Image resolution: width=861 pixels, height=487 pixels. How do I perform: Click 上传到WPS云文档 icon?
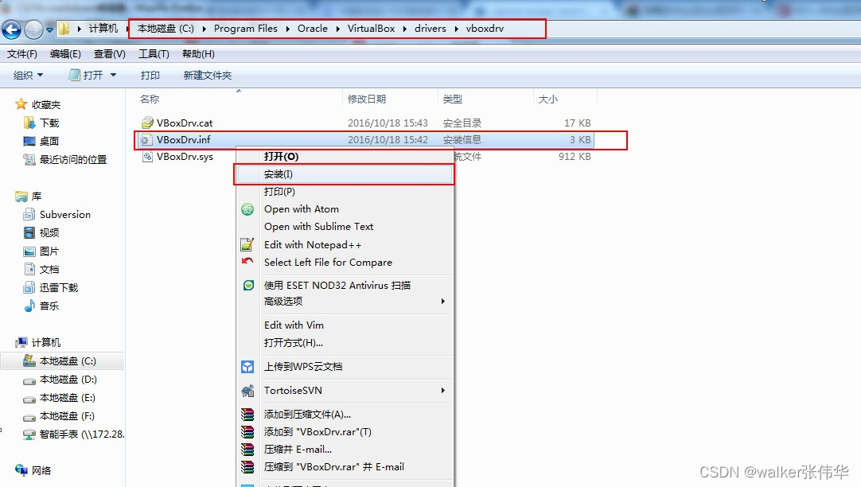point(247,366)
